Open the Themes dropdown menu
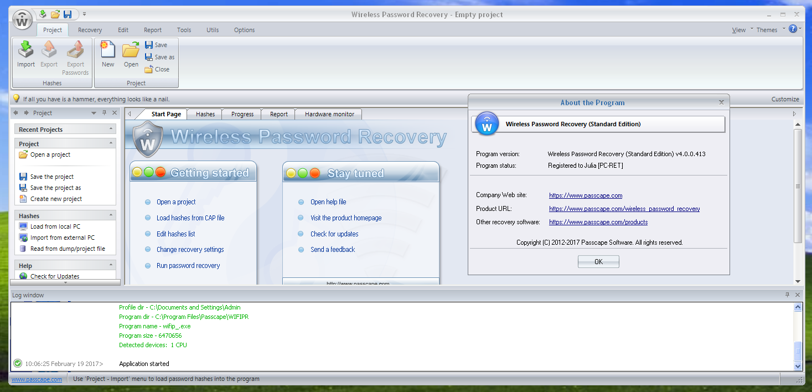The height and width of the screenshot is (392, 812). pyautogui.click(x=770, y=30)
